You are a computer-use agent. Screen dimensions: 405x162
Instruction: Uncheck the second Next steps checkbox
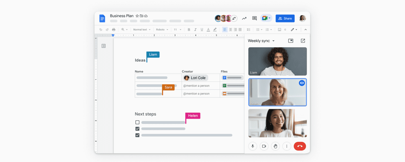[x=137, y=128]
